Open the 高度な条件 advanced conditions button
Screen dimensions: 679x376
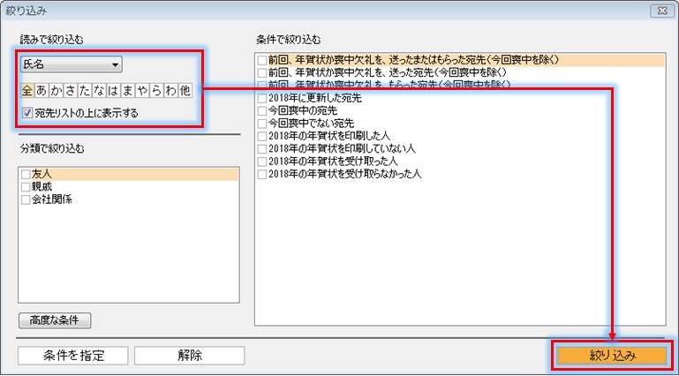pyautogui.click(x=55, y=320)
